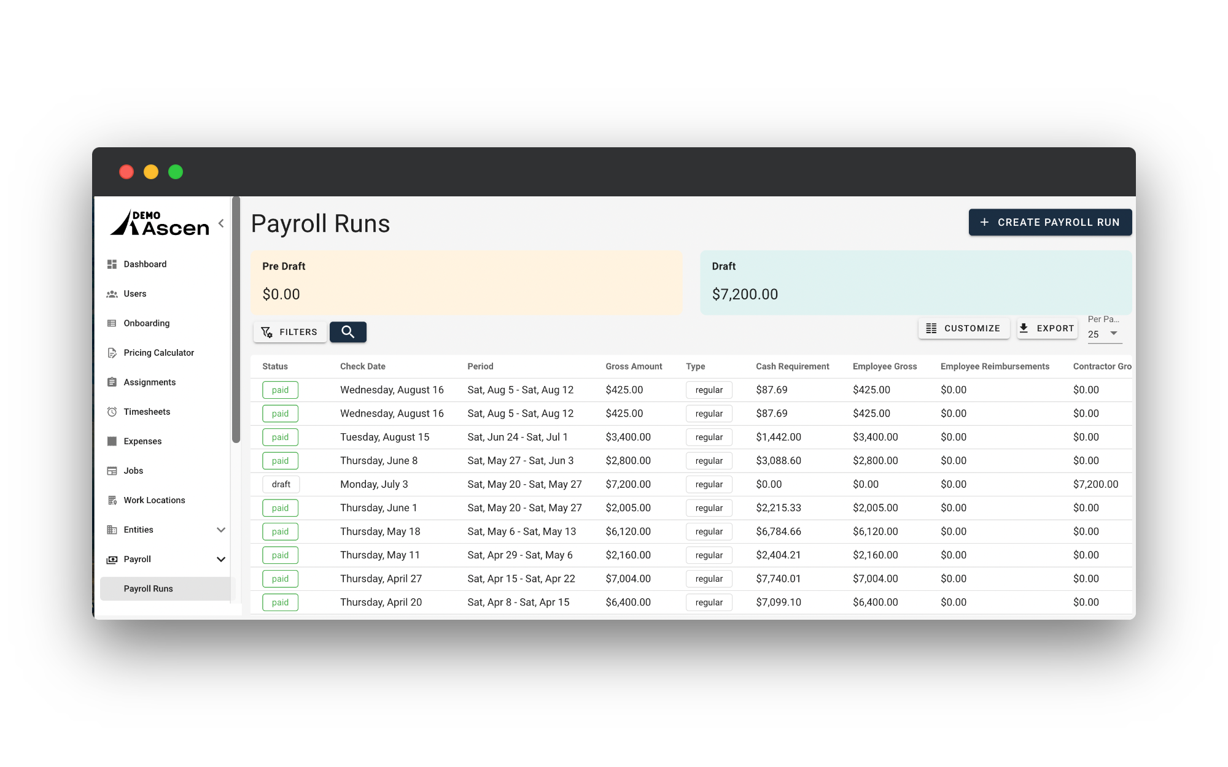This screenshot has height=767, width=1228.
Task: Expand the Entities menu chevron
Action: (x=221, y=530)
